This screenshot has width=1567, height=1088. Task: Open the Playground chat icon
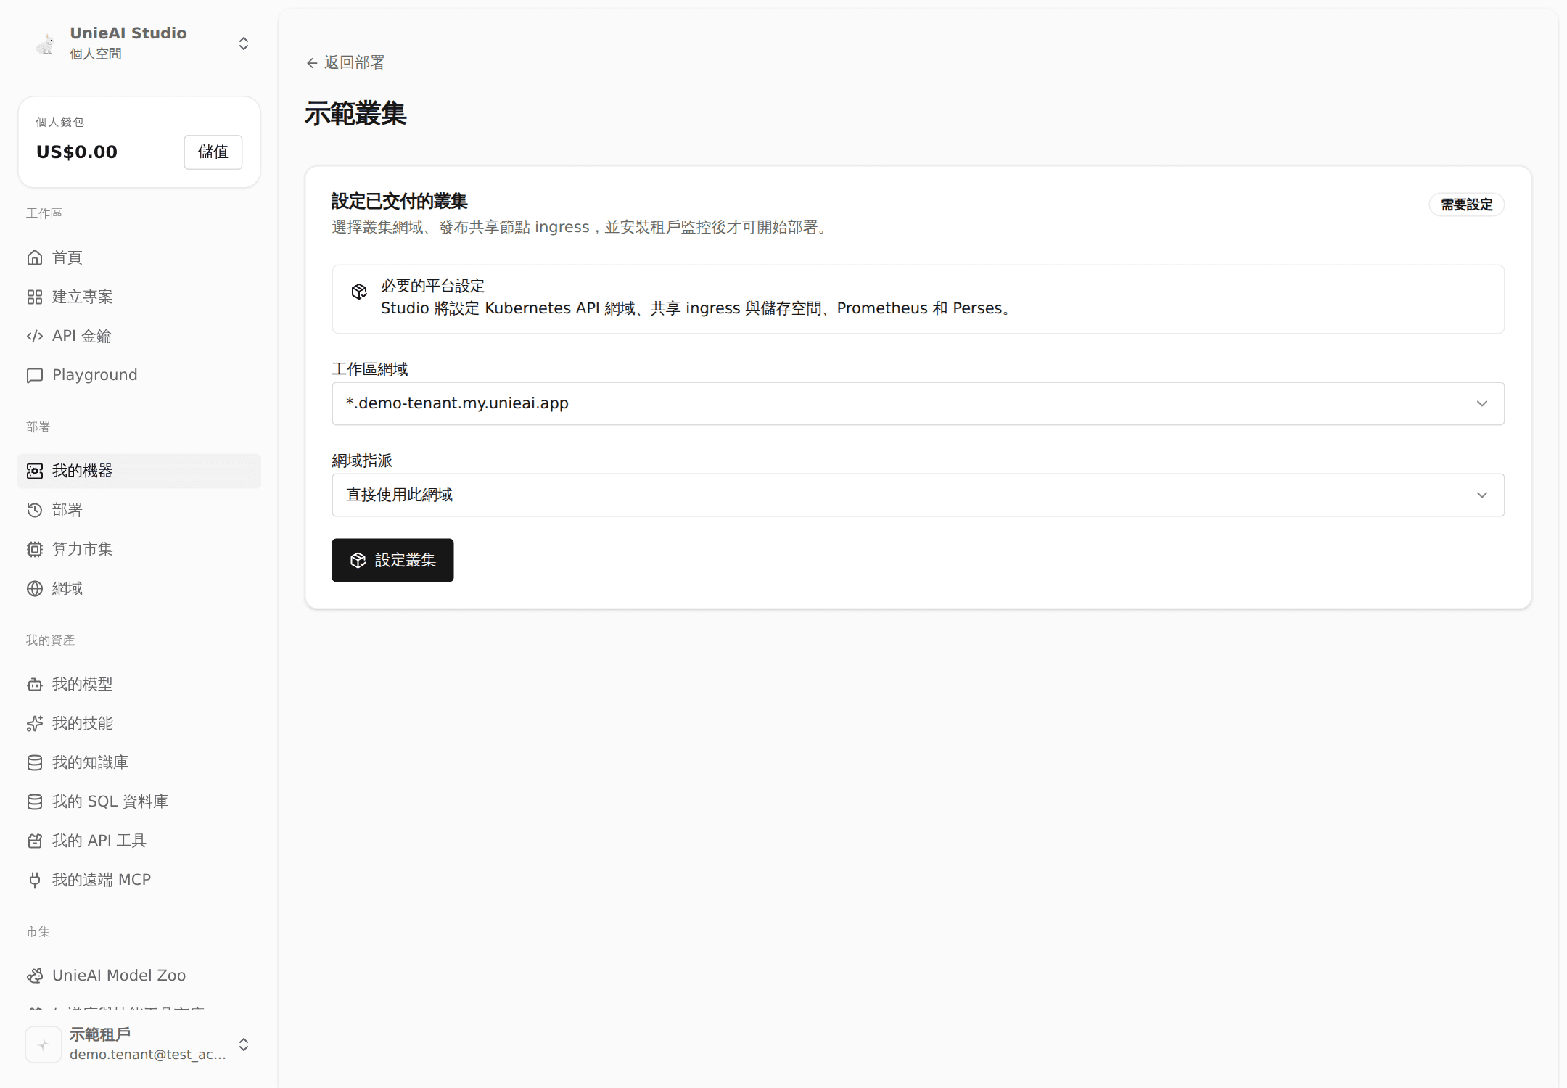pyautogui.click(x=35, y=375)
